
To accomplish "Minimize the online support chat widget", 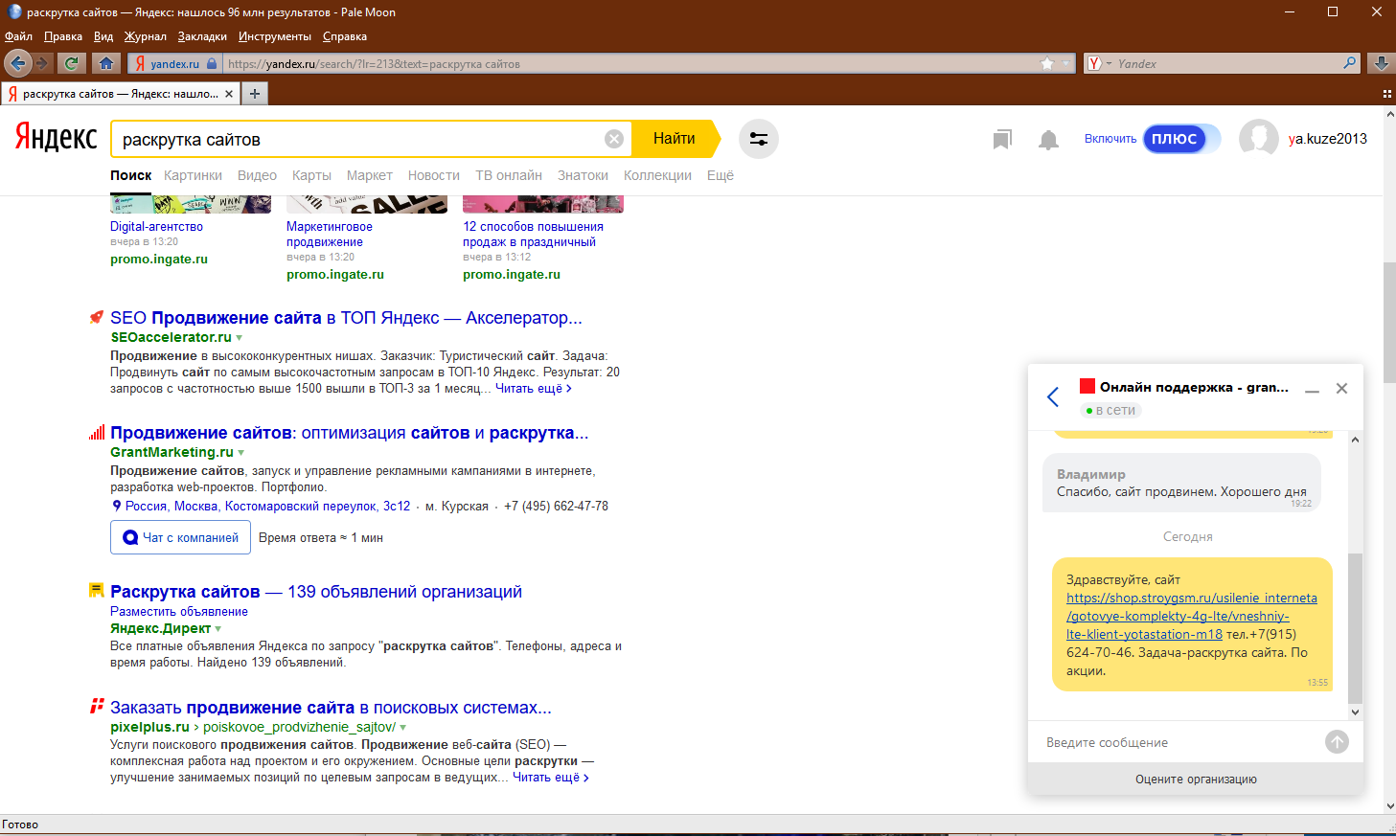I will pos(1313,390).
